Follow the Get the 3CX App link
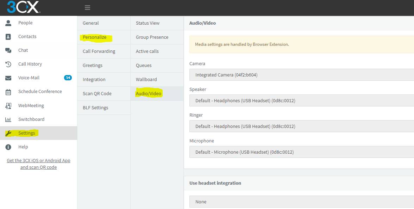Image resolution: width=414 pixels, height=209 pixels. click(x=39, y=164)
